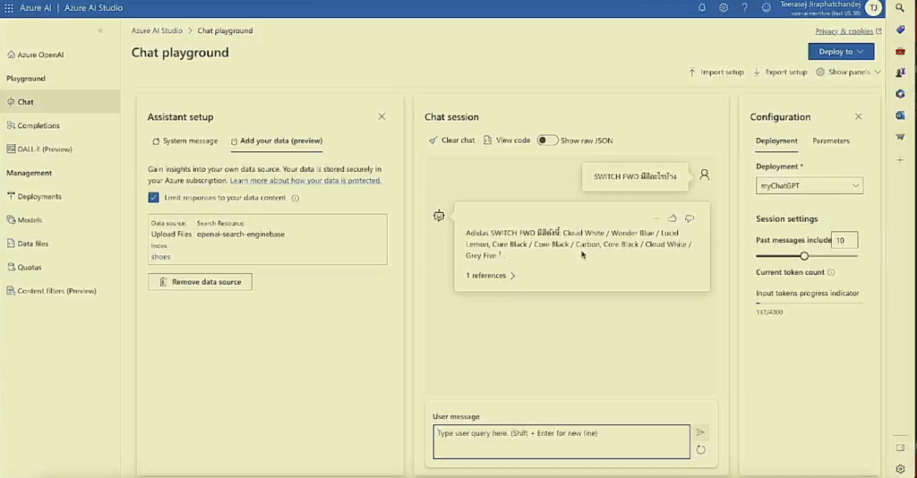
Task: Click the user avatar icon in chat
Action: point(704,175)
